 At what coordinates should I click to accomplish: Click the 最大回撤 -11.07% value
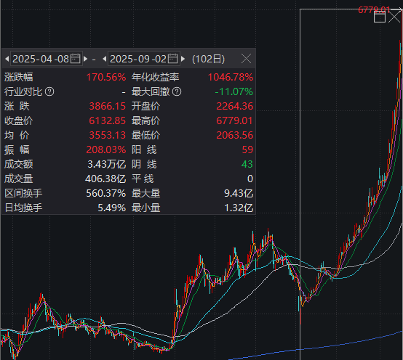coord(234,91)
